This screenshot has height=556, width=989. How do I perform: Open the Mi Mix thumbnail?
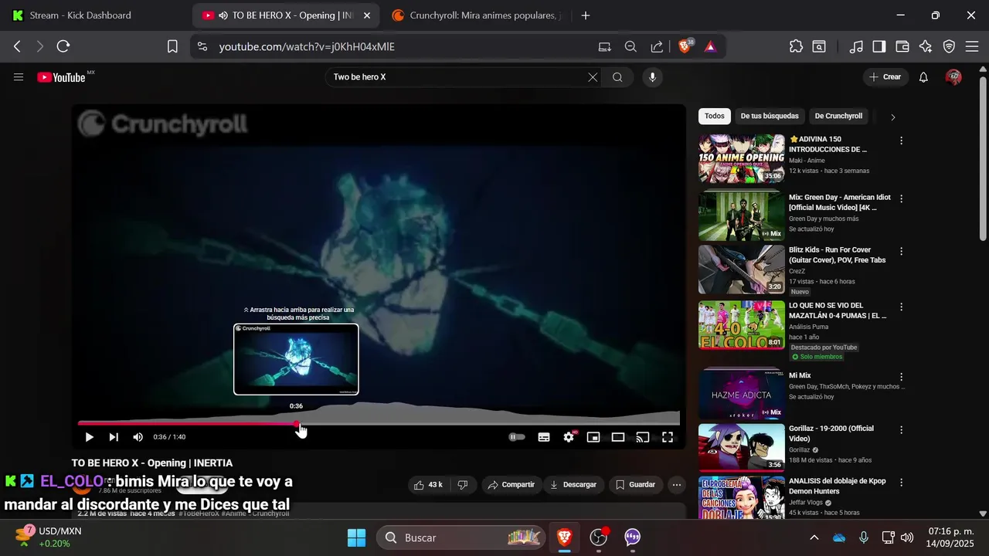[742, 395]
